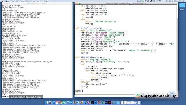Viewport: 186px width, 105px height.
Task: Click the 'try:' keyword line
Action: click(83, 64)
